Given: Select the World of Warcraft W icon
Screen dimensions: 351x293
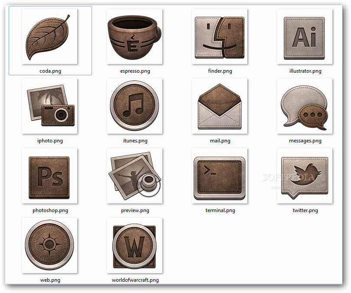Looking at the screenshot, I should point(134,246).
